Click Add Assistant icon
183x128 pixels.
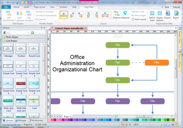click(x=29, y=13)
